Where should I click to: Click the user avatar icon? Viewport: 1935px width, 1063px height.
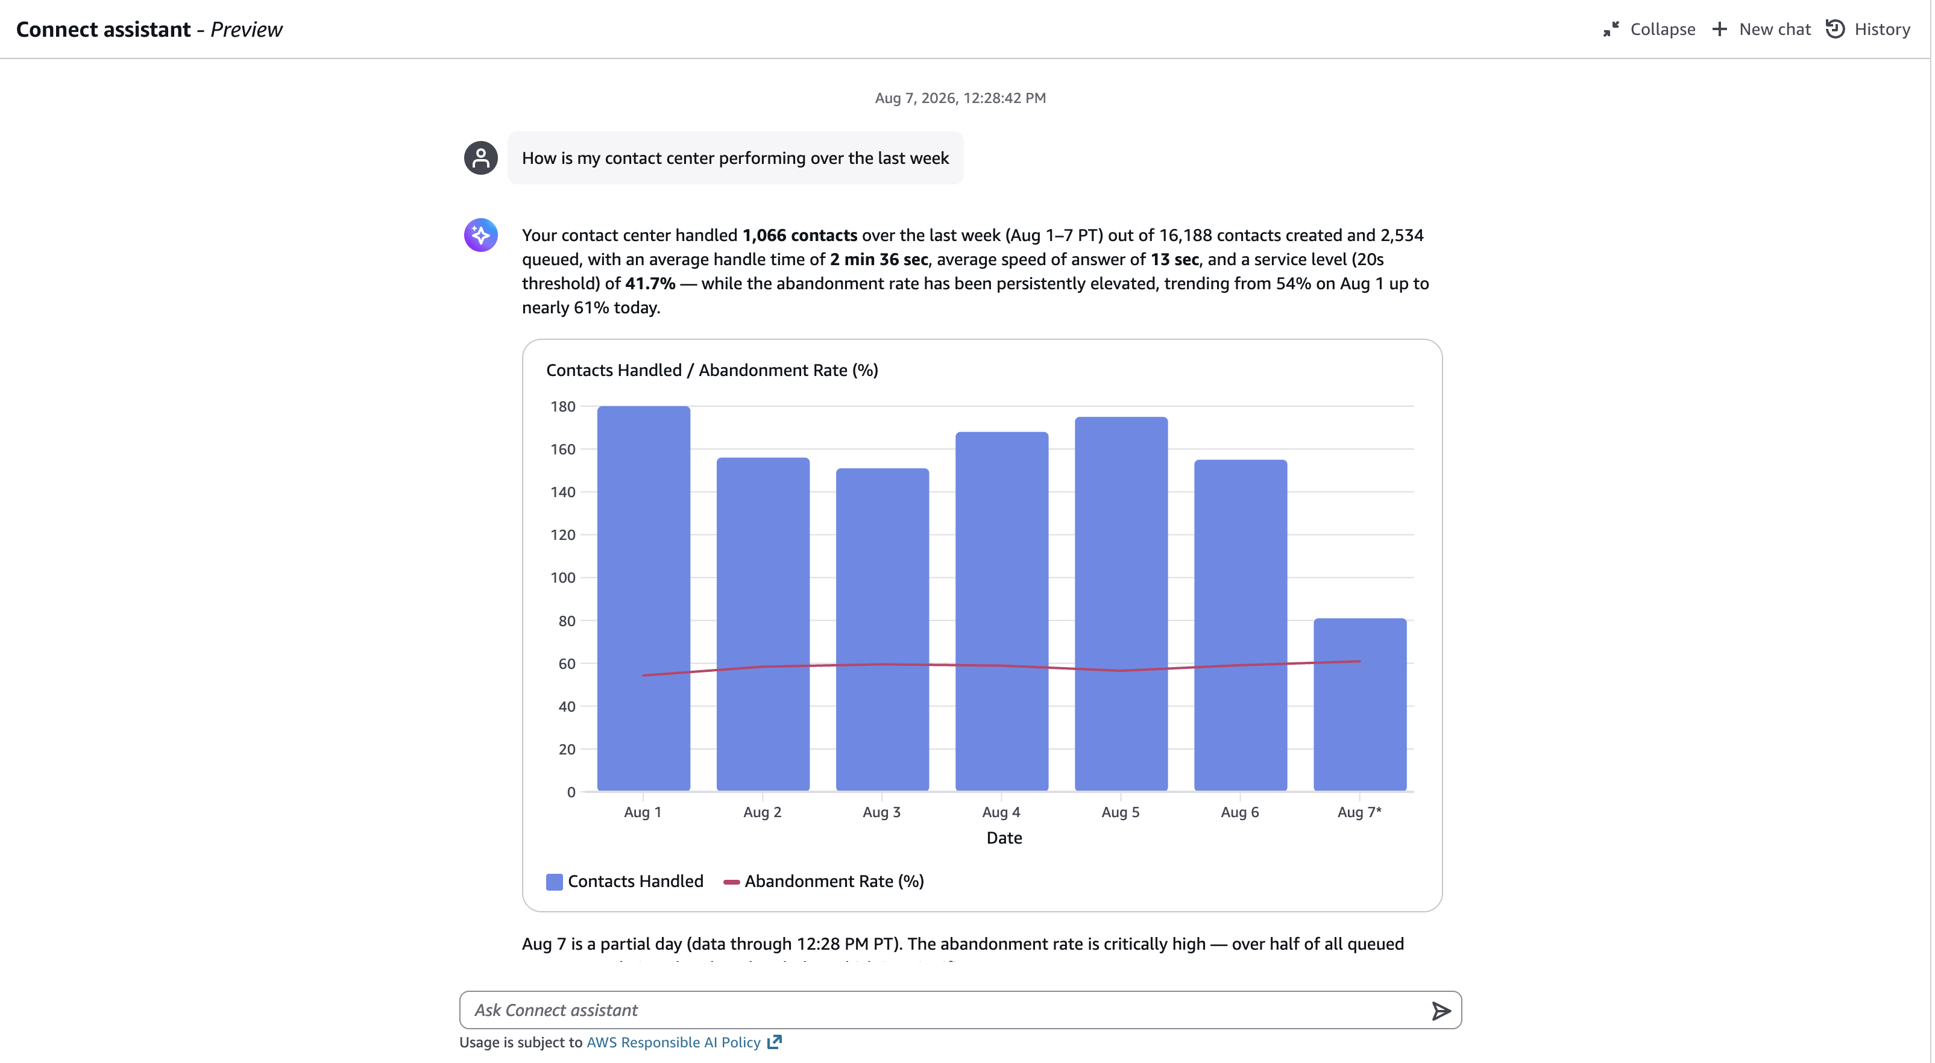tap(481, 158)
